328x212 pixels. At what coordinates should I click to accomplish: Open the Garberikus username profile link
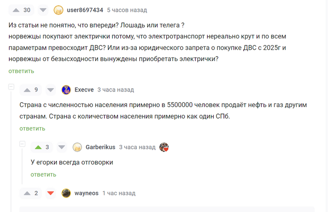[100, 147]
